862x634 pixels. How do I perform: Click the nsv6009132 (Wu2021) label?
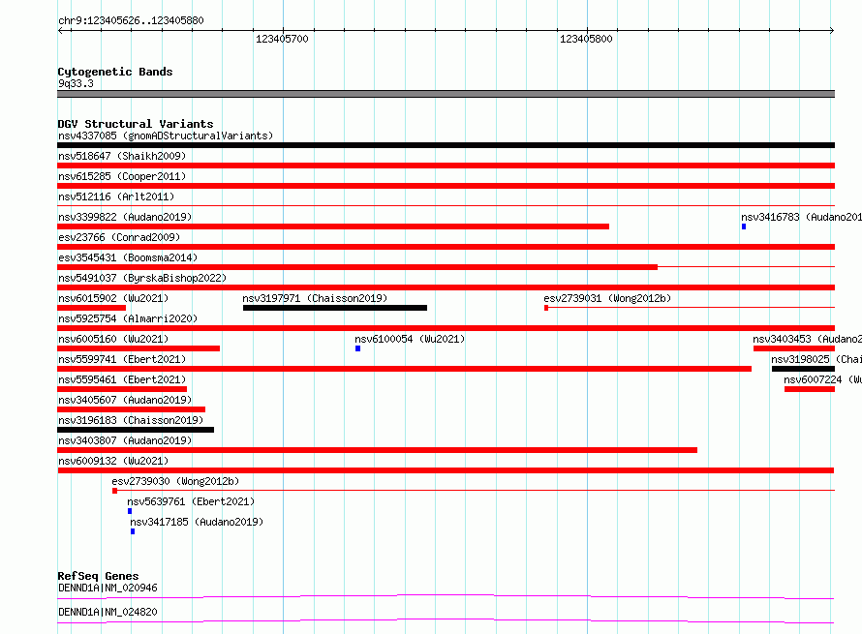pyautogui.click(x=113, y=461)
